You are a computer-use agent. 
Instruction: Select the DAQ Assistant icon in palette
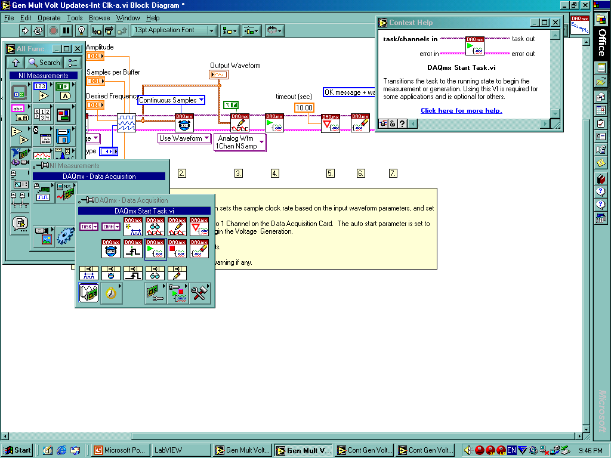pyautogui.click(x=89, y=293)
